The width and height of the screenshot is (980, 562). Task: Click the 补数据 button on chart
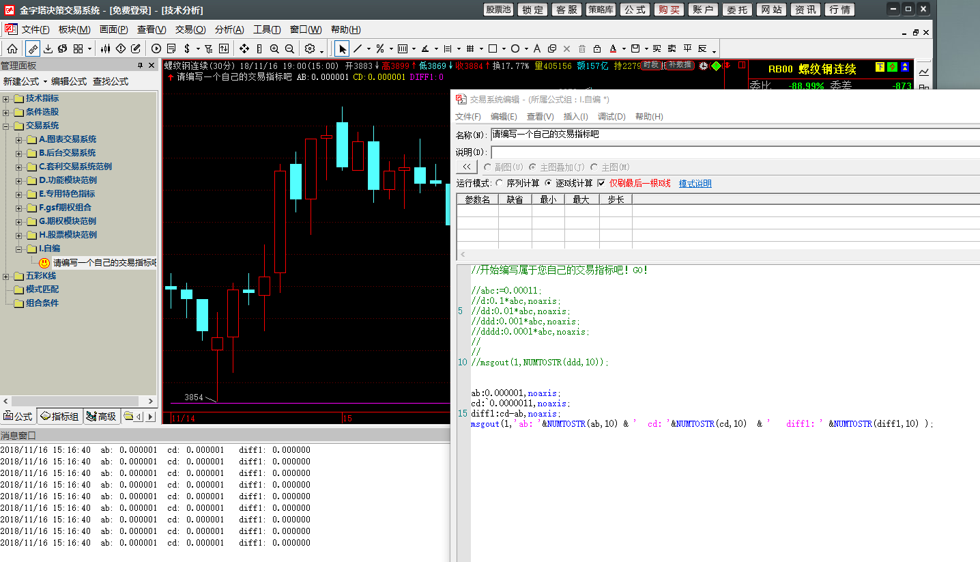point(680,65)
